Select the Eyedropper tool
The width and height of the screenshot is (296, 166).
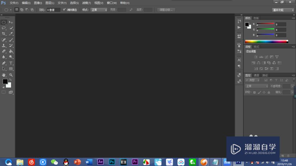[x=11, y=34]
